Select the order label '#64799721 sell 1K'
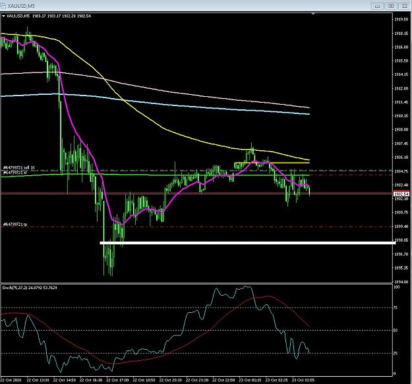Viewport: 412px width, 384px height. coord(19,167)
